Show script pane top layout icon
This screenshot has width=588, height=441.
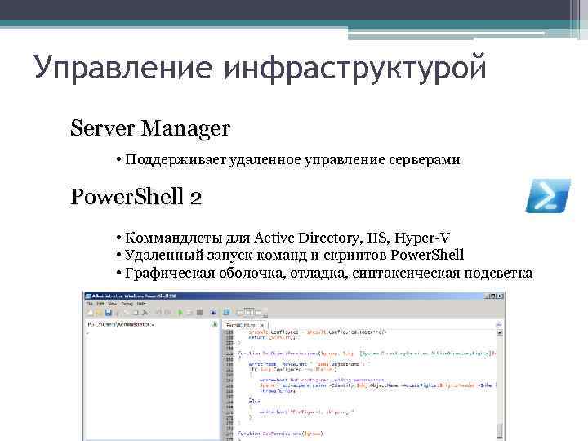pos(239,312)
